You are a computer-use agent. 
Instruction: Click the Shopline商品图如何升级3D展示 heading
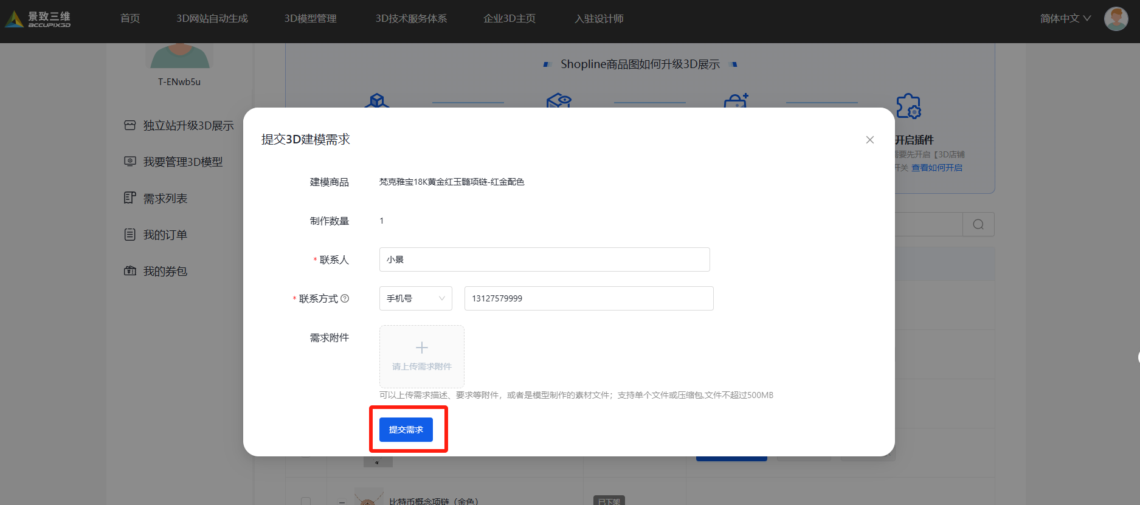pyautogui.click(x=640, y=64)
